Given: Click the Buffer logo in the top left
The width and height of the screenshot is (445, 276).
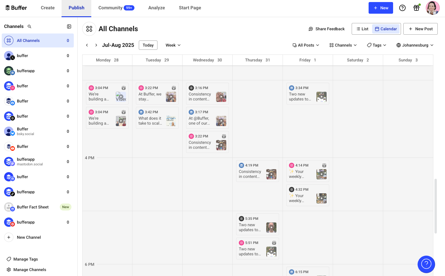Looking at the screenshot, I should pos(16,8).
